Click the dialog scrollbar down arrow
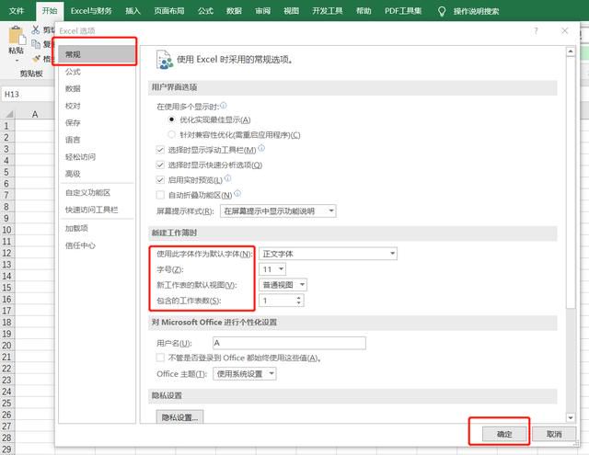The width and height of the screenshot is (589, 455). pos(571,417)
